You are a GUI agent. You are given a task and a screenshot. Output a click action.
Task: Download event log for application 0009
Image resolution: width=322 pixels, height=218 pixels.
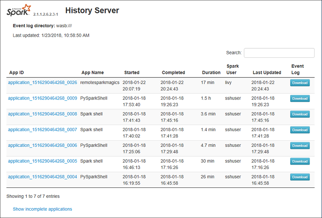[300, 98]
